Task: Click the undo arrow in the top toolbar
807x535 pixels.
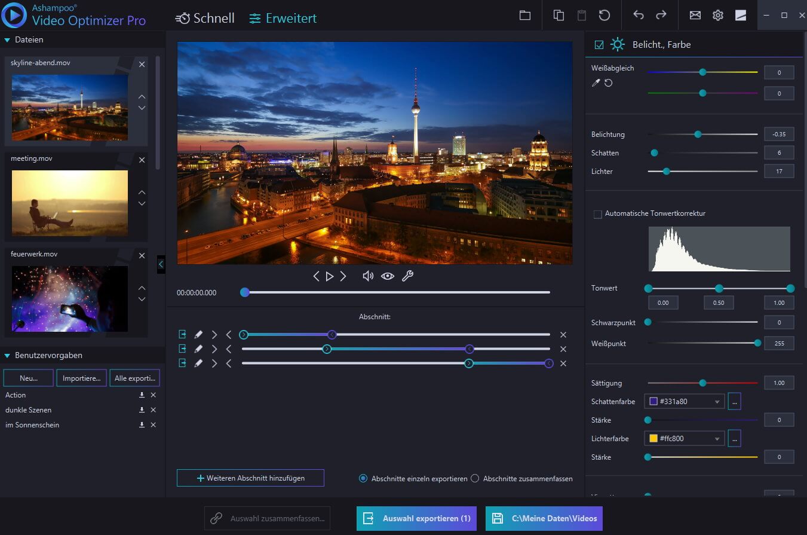Action: tap(639, 16)
